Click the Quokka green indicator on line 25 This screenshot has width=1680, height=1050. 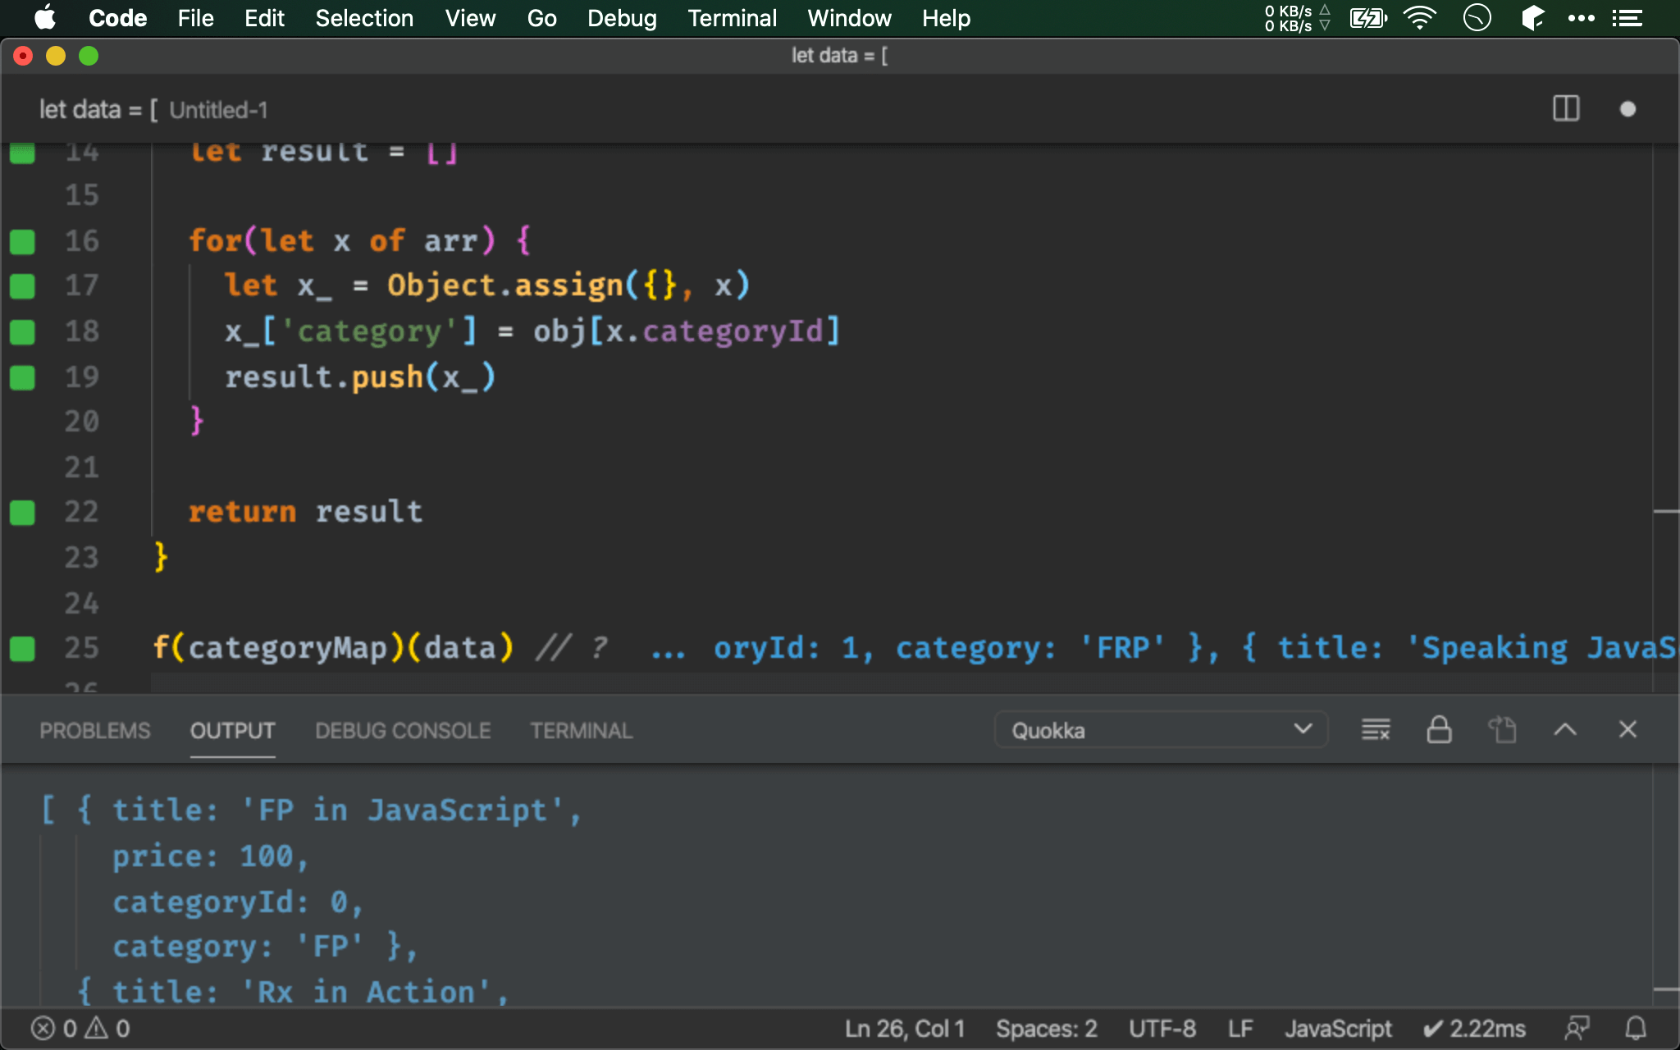(22, 649)
